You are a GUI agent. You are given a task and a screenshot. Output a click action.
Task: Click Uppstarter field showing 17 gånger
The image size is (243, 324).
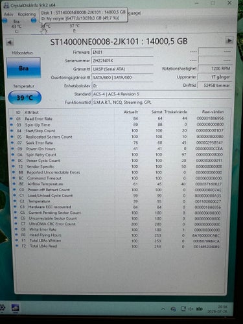click(215, 77)
